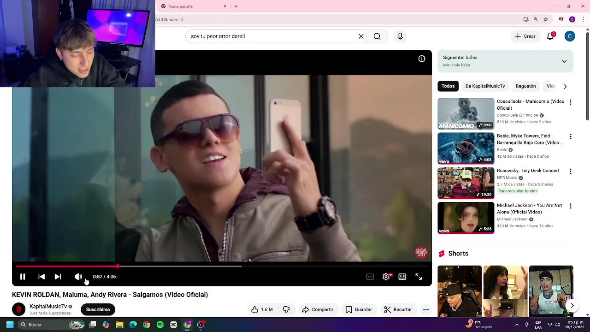The height and width of the screenshot is (332, 590).
Task: Open more actions three-dot menu below video
Action: [x=426, y=309]
